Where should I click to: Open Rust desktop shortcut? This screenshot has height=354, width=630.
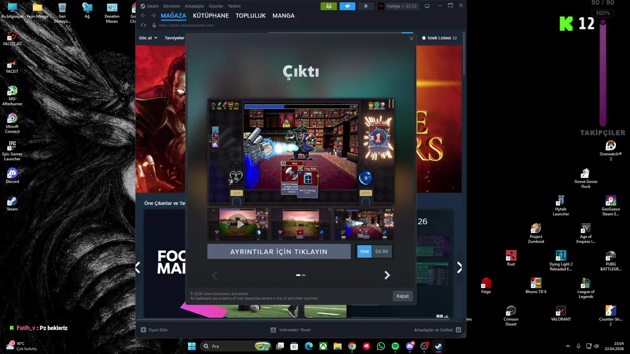tap(511, 259)
